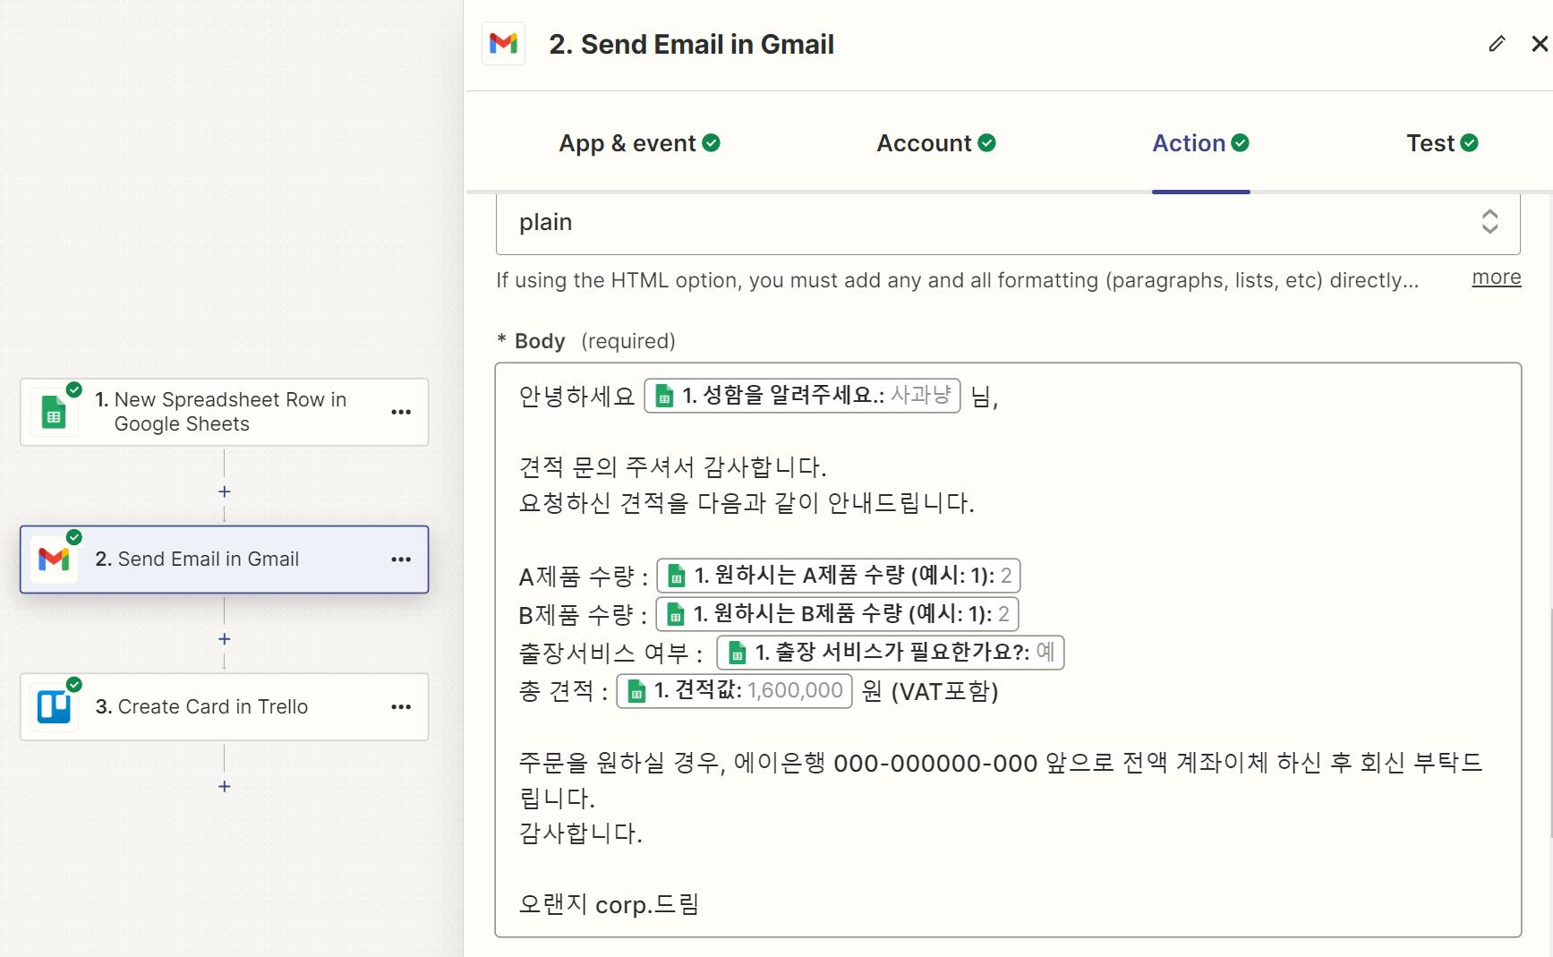Click the 성함을 알려주세요 data pill in the body
The height and width of the screenshot is (957, 1553).
[x=802, y=396]
